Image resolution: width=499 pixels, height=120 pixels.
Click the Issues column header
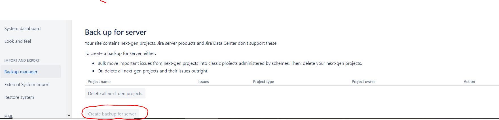click(204, 82)
